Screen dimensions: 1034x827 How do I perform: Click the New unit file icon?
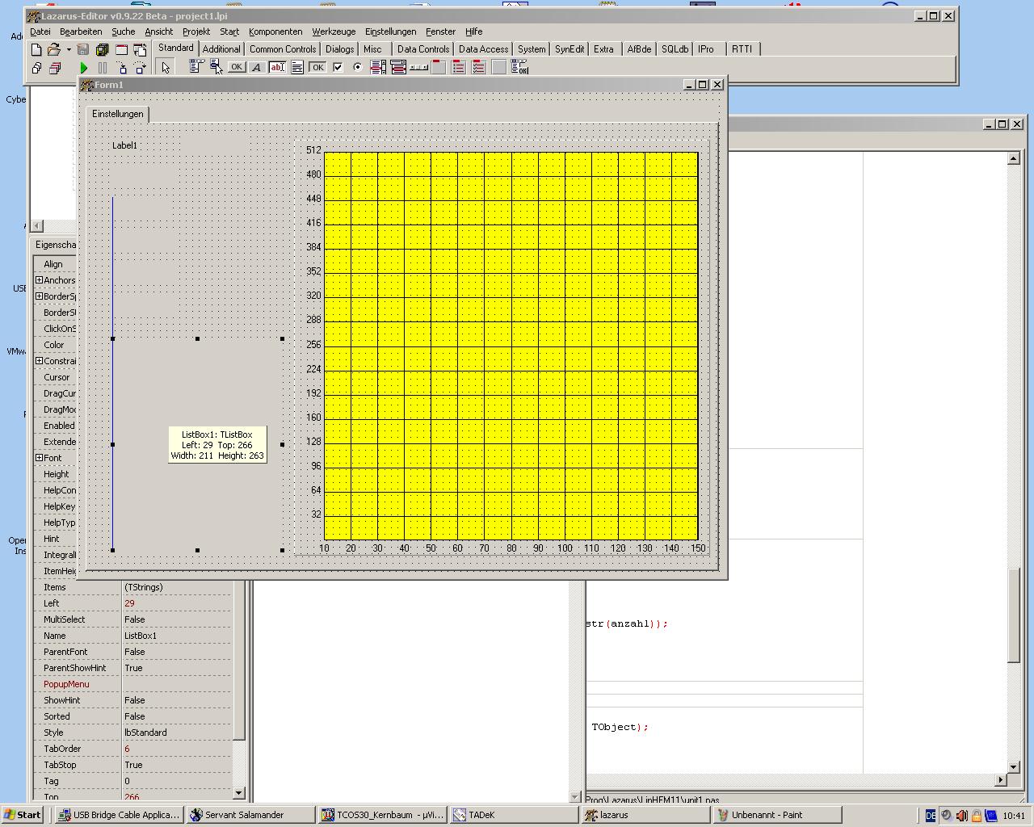tap(36, 50)
